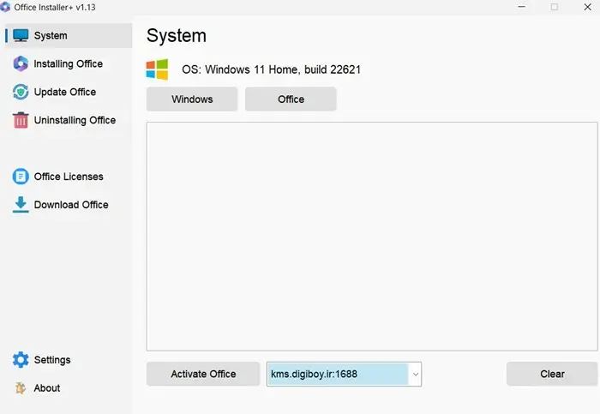The image size is (600, 414).
Task: Click inside the empty output log area
Action: [371, 237]
